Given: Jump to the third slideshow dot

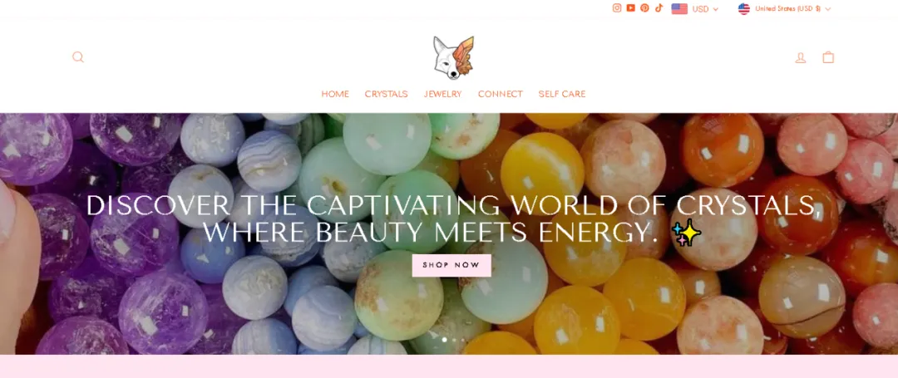Looking at the screenshot, I should coord(463,340).
